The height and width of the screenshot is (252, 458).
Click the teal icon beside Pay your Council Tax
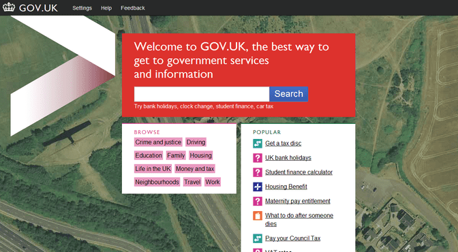pyautogui.click(x=258, y=238)
